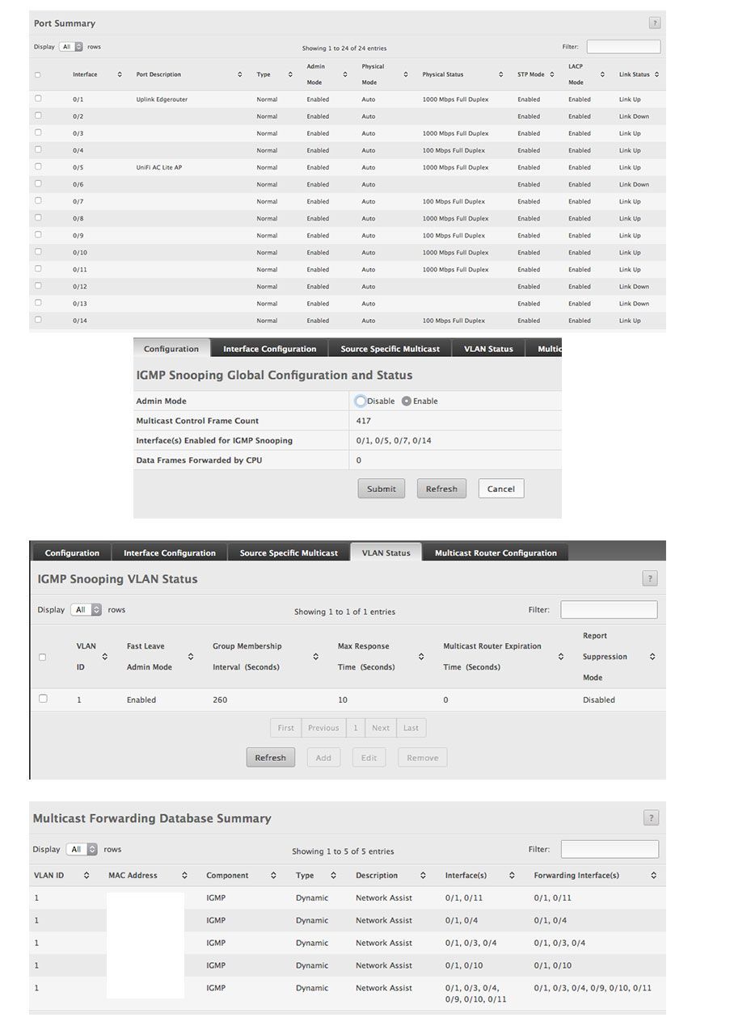Click the VLAN Status Filter field
This screenshot has height=1034, width=730.
pyautogui.click(x=609, y=610)
